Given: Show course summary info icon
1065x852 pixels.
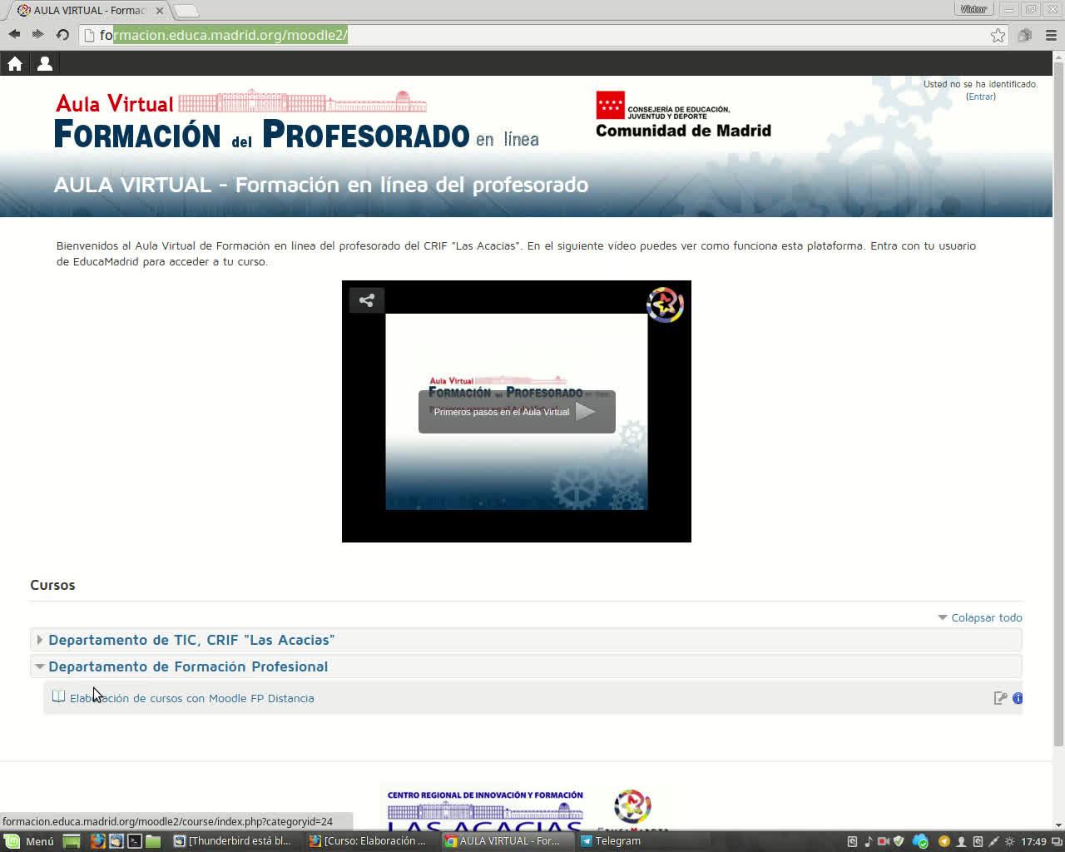Looking at the screenshot, I should click(x=1017, y=698).
